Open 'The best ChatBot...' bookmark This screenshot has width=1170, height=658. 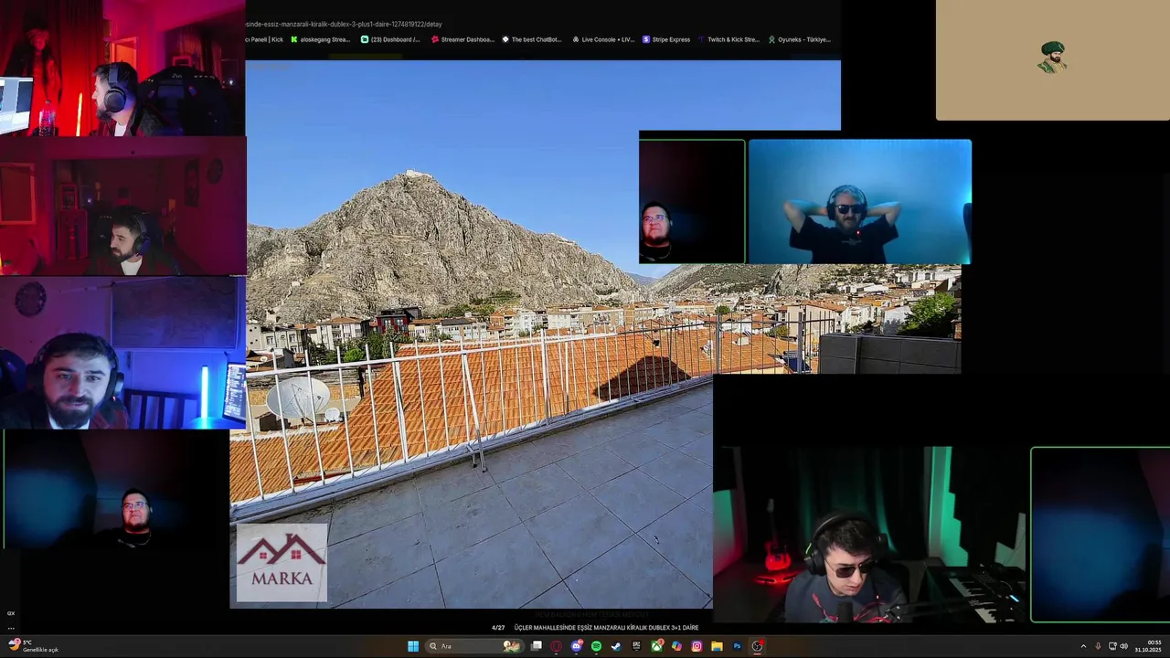pos(531,39)
